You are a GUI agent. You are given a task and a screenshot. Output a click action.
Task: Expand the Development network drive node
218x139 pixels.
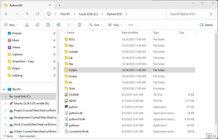(x=5, y=117)
